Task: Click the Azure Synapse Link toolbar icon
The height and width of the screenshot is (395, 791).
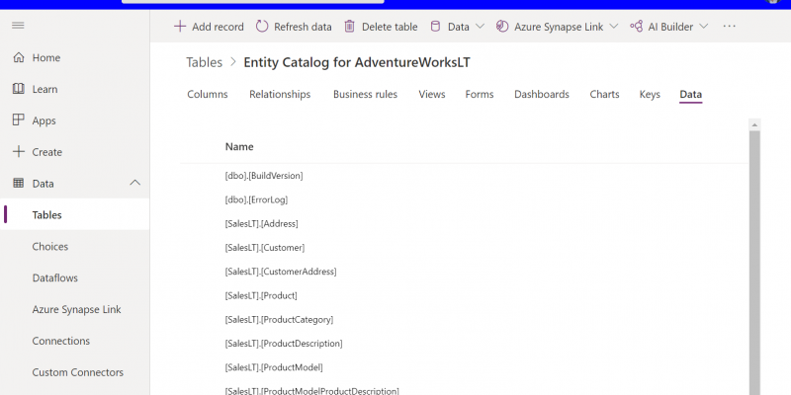Action: 502,27
